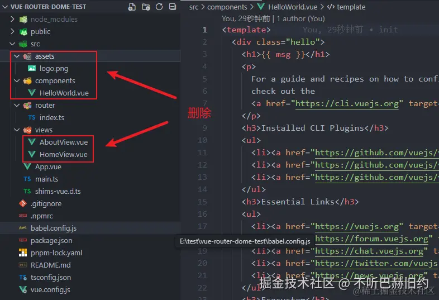Click the TS icon of shims-vue.d.ts
The width and height of the screenshot is (439, 300).
(27, 191)
